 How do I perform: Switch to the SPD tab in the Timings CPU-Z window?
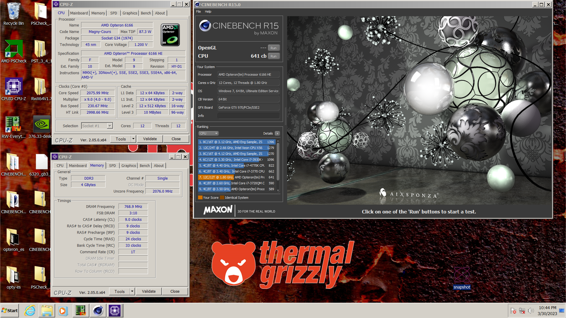click(112, 165)
